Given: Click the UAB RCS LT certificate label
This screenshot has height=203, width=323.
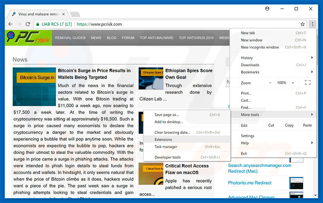Looking at the screenshot, I should tap(57, 24).
